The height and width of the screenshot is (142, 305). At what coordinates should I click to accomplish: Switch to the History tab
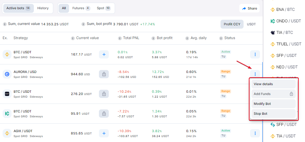43,8
